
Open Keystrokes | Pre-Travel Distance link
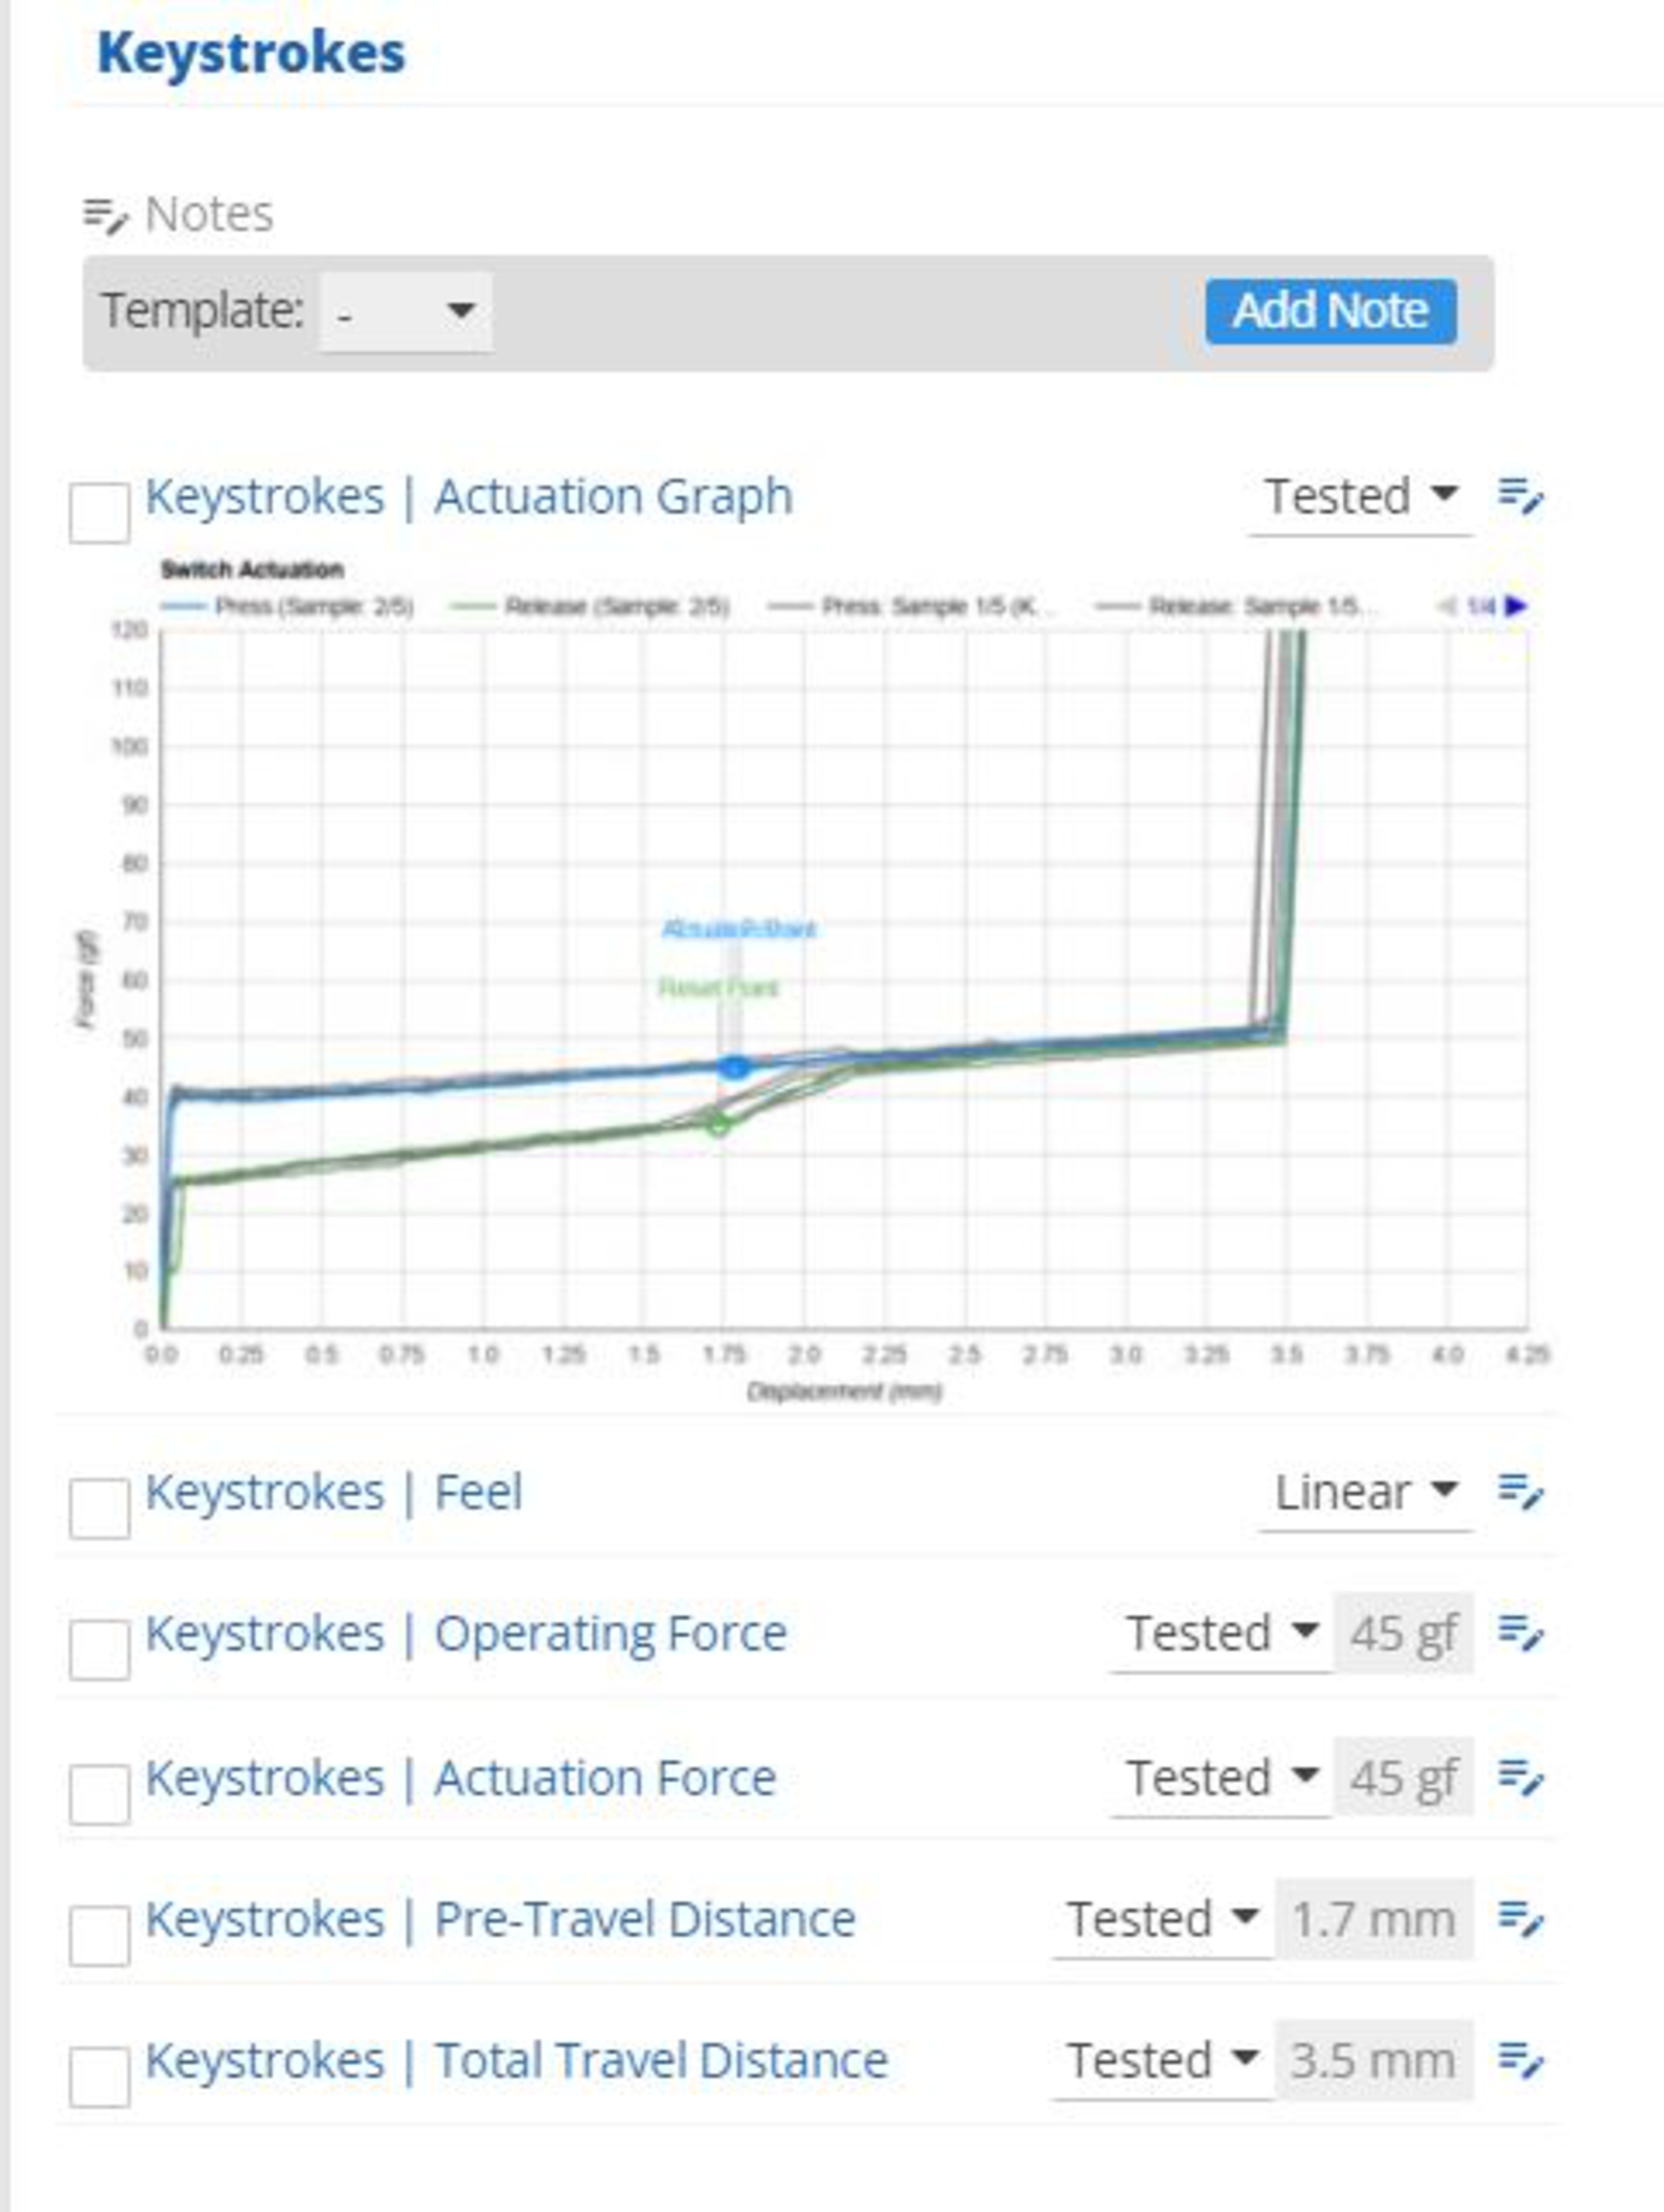pyautogui.click(x=500, y=1919)
